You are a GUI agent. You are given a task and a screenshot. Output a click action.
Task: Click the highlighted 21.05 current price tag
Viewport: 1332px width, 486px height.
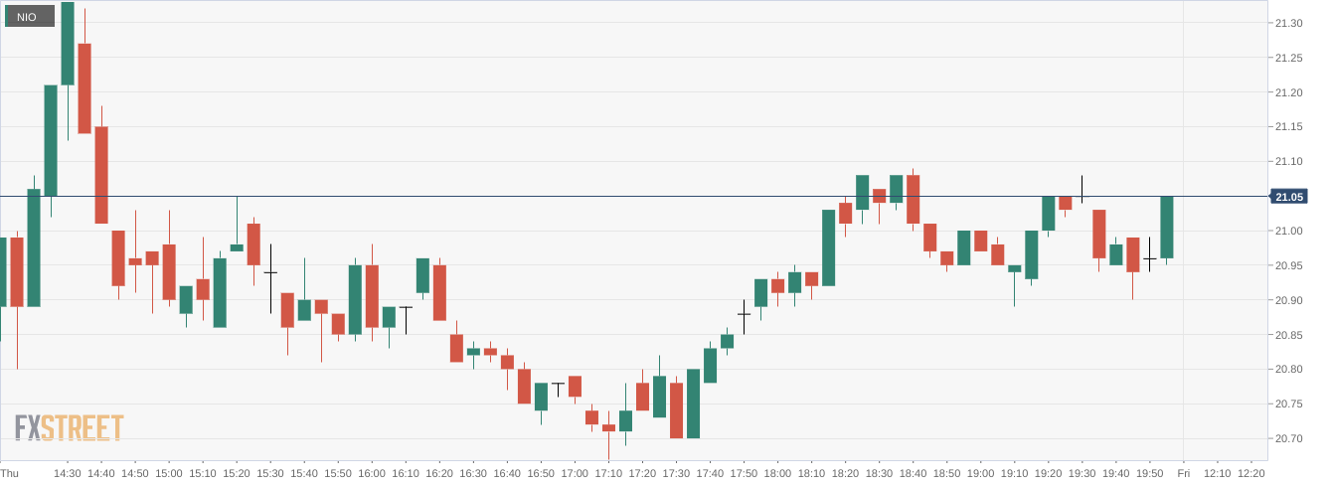click(1288, 197)
